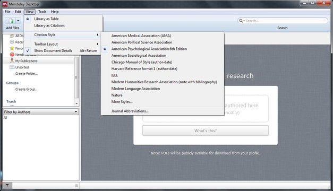Click the filter funnel icon at bottom left

(x=7, y=186)
